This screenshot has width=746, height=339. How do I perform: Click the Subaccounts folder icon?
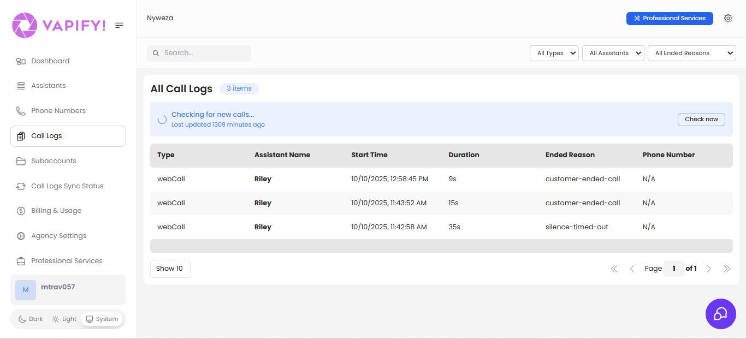21,160
